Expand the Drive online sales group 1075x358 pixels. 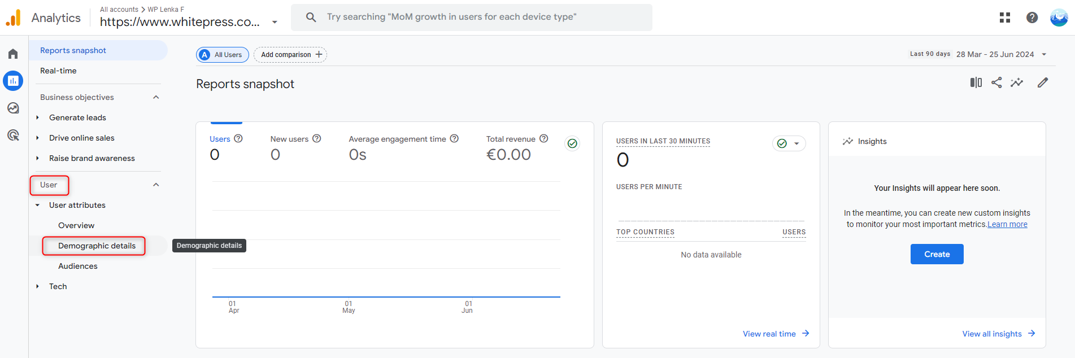point(37,138)
